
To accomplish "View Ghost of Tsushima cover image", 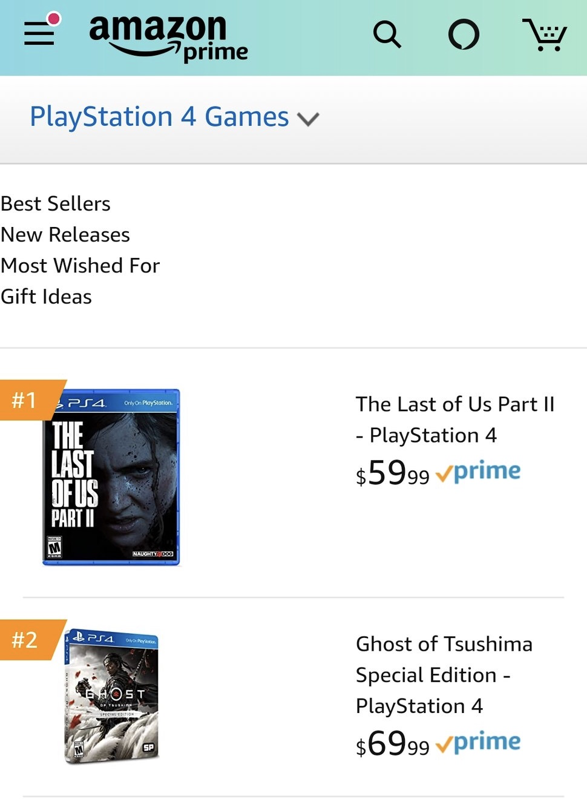I will pos(112,696).
